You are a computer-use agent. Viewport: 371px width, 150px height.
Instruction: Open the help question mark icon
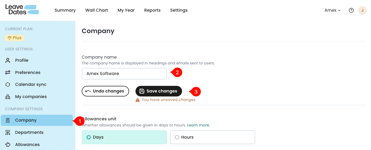click(351, 10)
